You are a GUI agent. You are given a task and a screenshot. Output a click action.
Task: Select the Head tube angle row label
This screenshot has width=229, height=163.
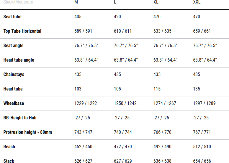click(x=19, y=60)
